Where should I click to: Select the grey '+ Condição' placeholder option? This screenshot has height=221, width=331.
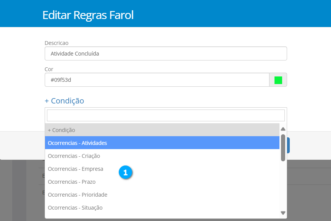point(162,130)
